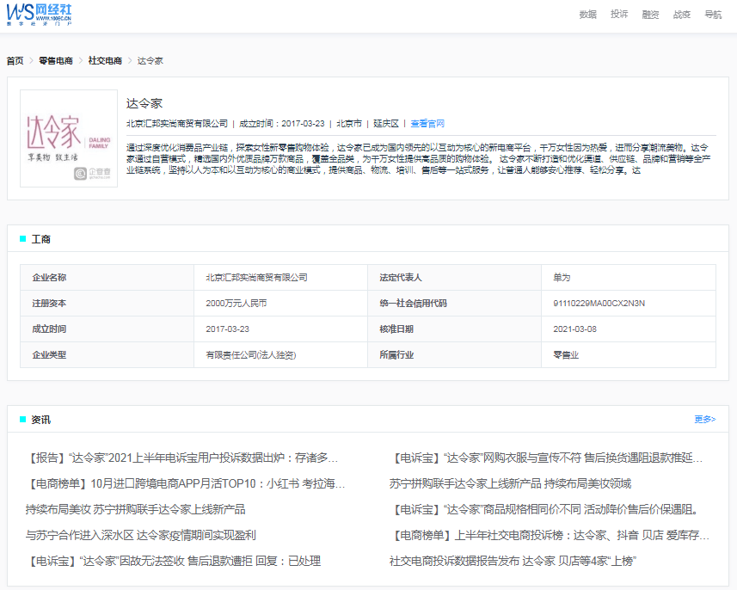Screen dimensions: 737x590
Task: Open 与苏宁合作进入深水区 article
Action: pyautogui.click(x=140, y=535)
